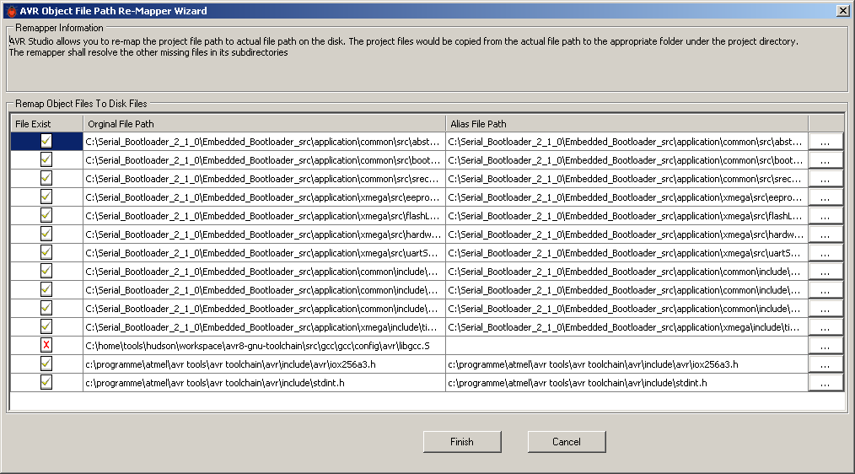Image resolution: width=855 pixels, height=474 pixels.
Task: Click alias path cell ending xmega\include\ti…
Action: (x=626, y=327)
